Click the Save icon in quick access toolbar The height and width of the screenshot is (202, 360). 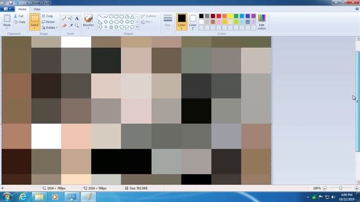(x=11, y=3)
